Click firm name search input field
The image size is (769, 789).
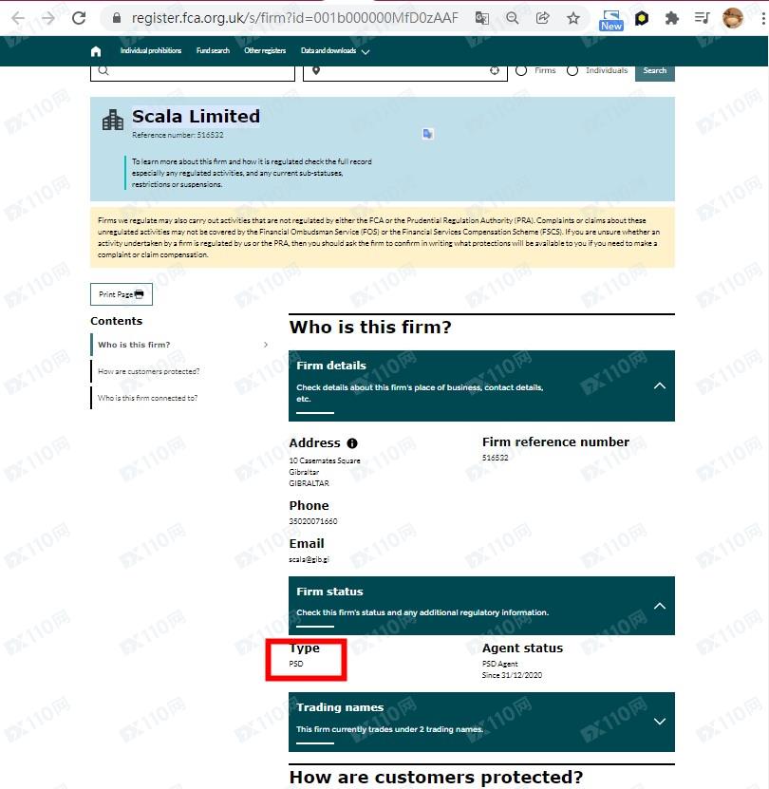192,72
